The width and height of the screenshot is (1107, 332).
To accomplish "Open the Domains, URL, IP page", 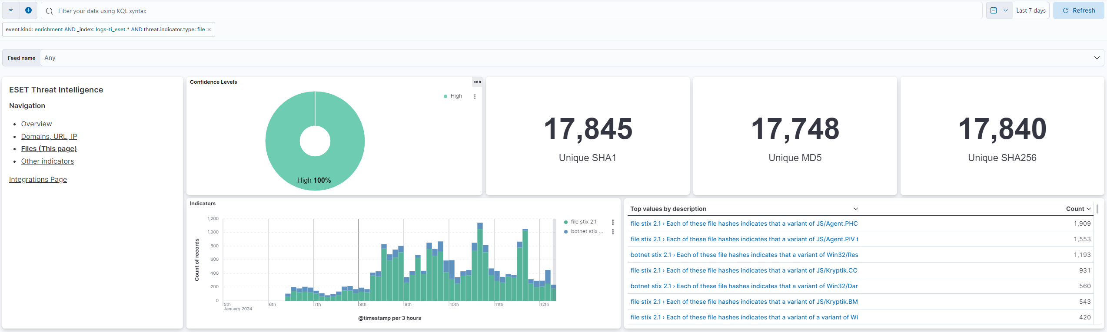I will tap(49, 136).
